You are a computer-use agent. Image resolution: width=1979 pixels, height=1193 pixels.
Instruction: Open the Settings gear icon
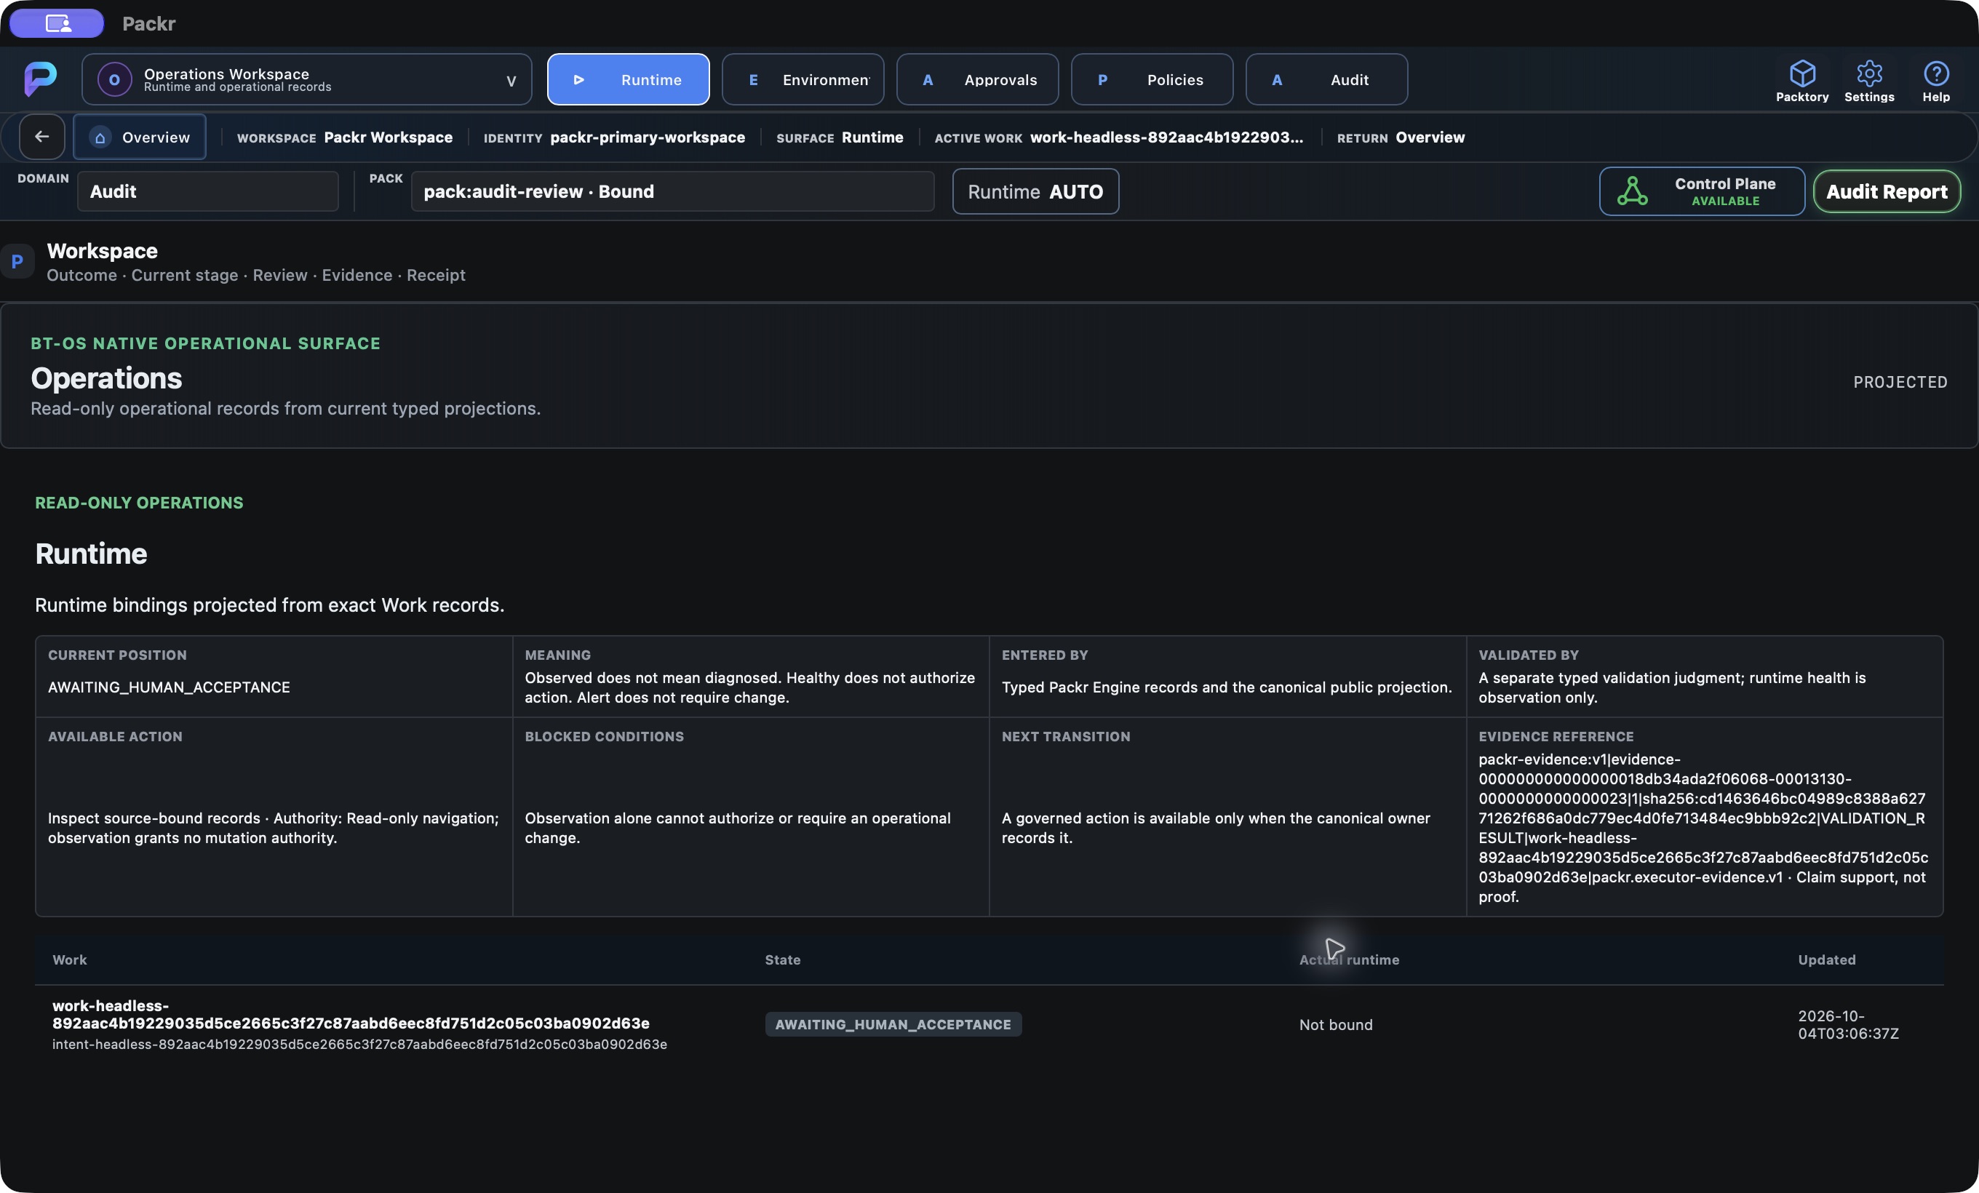(1869, 74)
